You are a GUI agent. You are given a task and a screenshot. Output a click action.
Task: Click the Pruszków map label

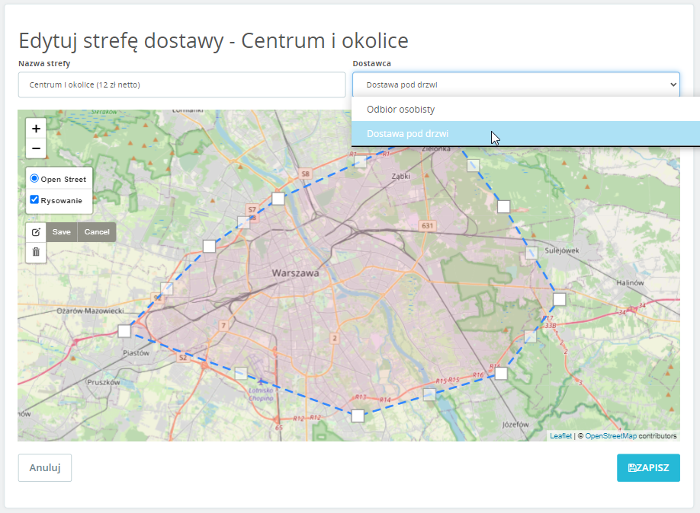point(104,382)
